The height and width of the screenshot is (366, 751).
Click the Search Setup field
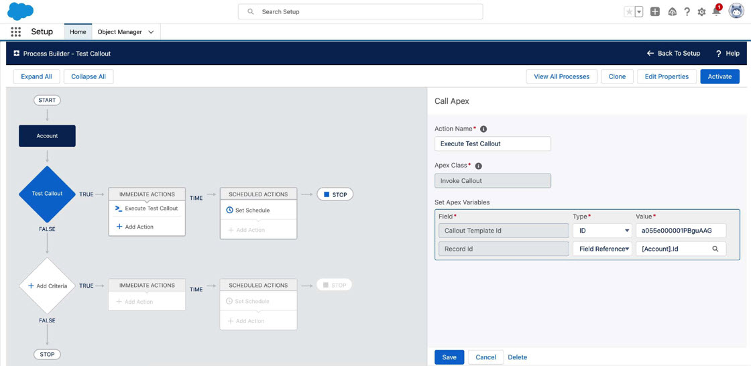[x=360, y=11]
